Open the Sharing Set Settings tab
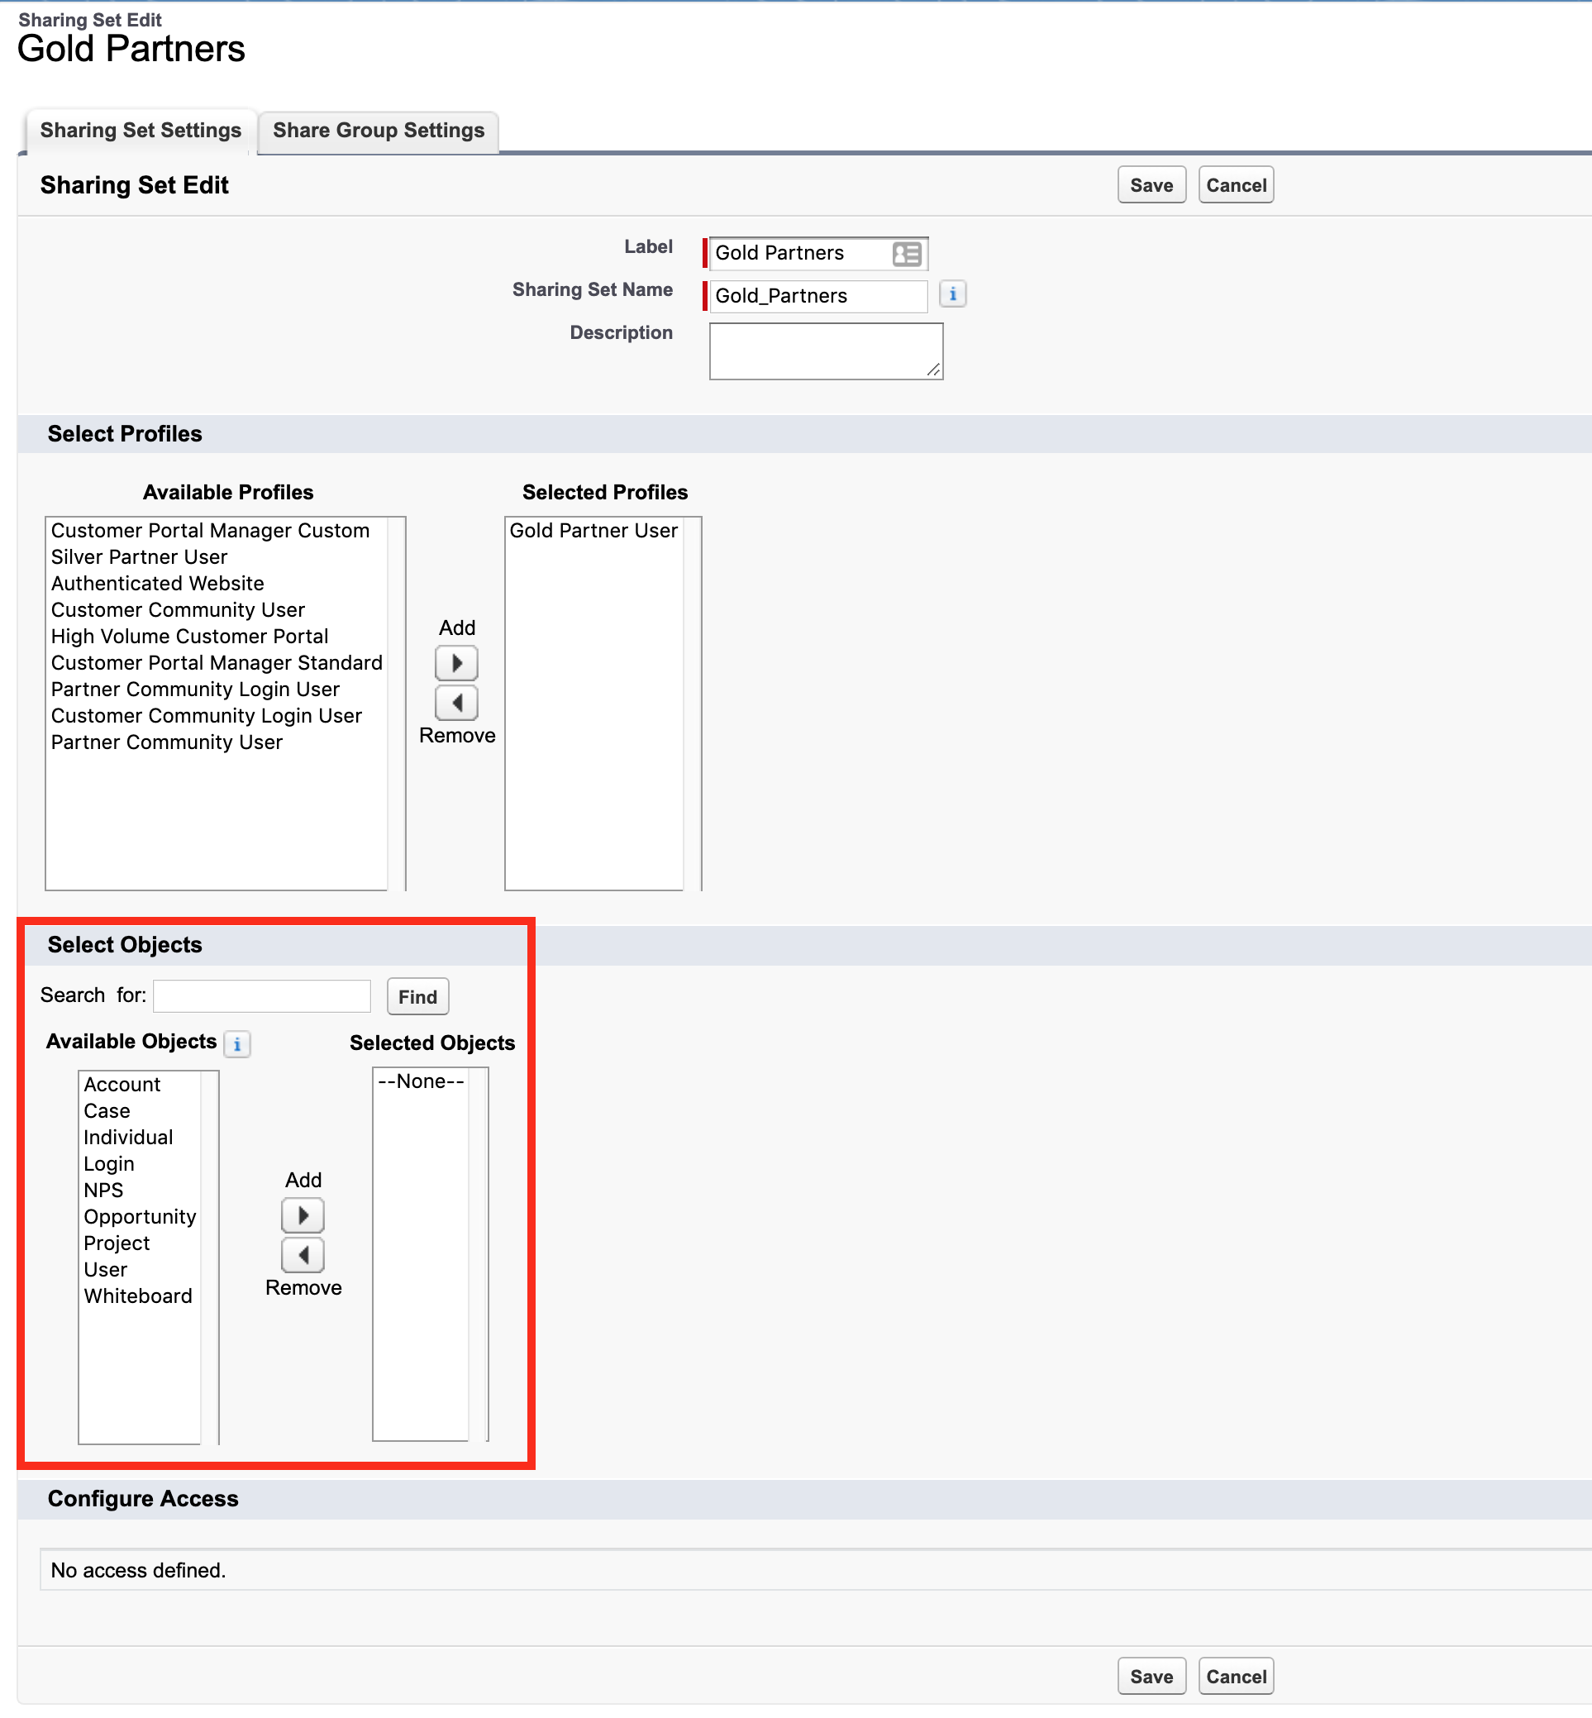Viewport: 1592px width, 1718px height. coord(141,131)
